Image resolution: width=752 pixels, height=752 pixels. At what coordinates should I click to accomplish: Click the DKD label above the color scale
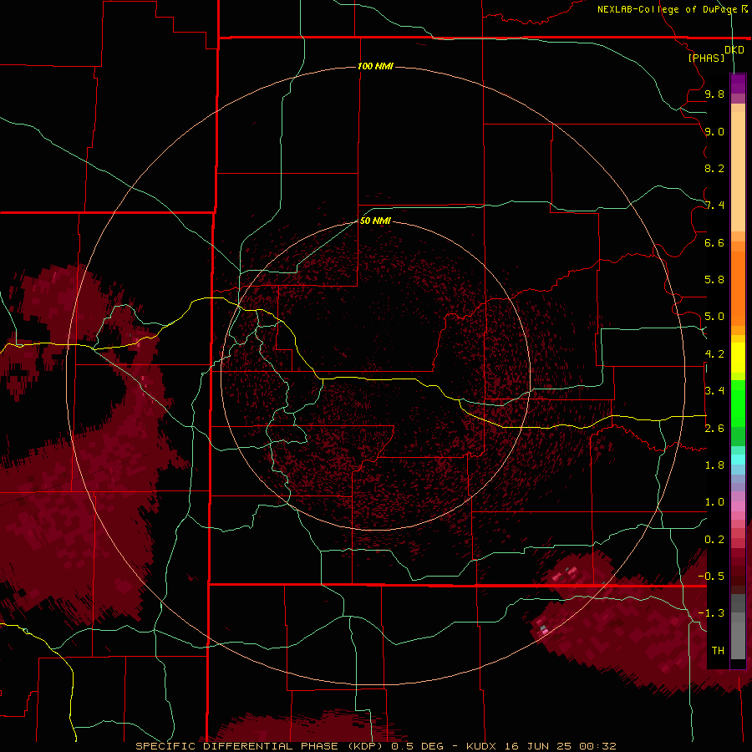734,50
